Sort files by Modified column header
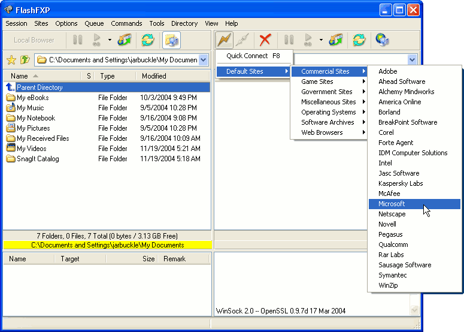This screenshot has width=464, height=332. 154,76
